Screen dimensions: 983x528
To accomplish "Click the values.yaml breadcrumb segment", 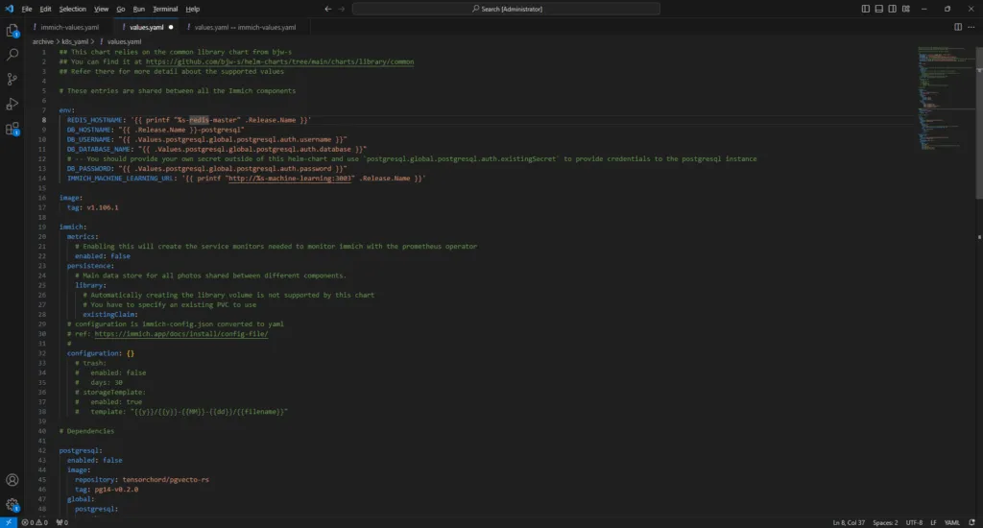I will [124, 41].
